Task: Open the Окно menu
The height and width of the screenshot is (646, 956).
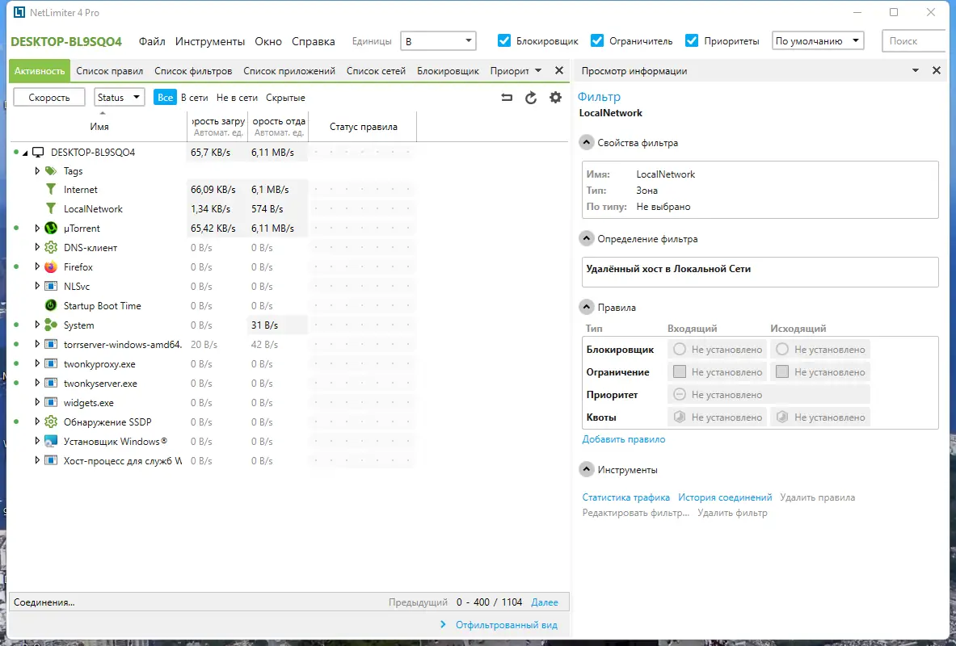Action: pos(268,41)
